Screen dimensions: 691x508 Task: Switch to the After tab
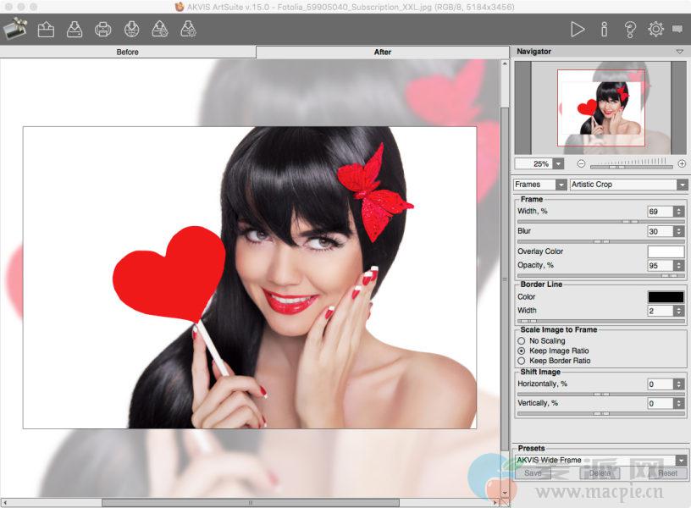pos(383,52)
